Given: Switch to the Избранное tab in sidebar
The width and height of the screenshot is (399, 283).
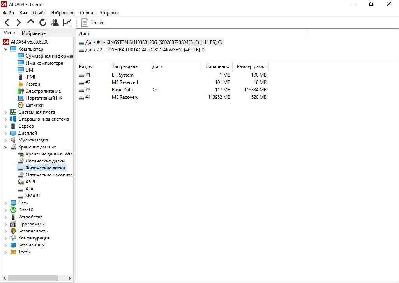Looking at the screenshot, I should point(34,33).
